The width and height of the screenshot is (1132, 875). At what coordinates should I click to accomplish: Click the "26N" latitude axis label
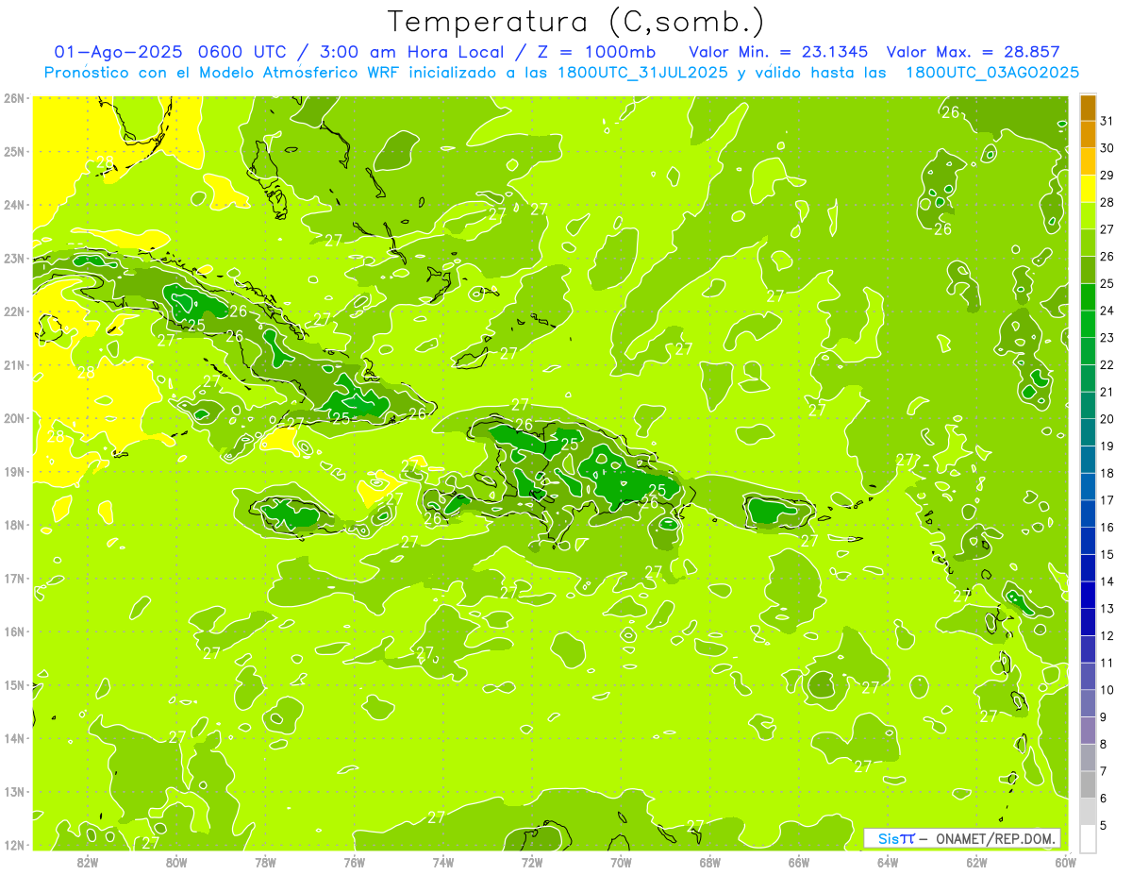coord(14,97)
